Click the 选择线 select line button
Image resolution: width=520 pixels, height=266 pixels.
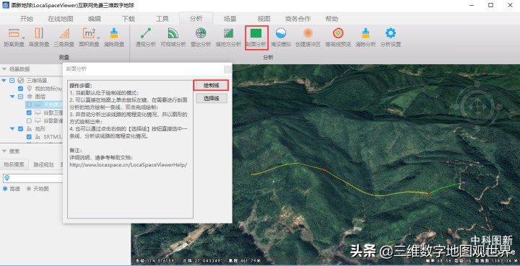[212, 98]
